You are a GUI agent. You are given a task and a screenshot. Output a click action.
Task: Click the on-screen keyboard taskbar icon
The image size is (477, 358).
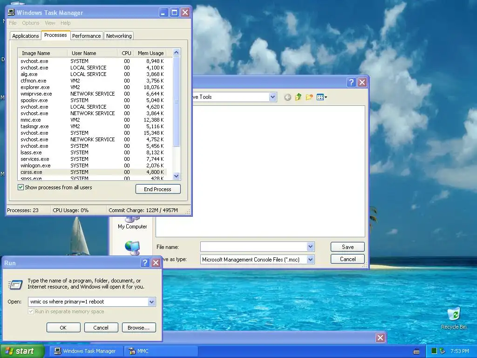[x=416, y=351]
